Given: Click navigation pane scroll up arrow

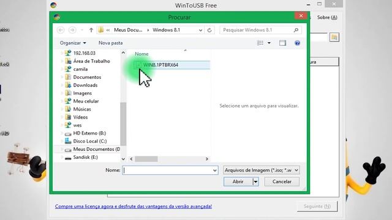Looking at the screenshot, I should pos(123,53).
